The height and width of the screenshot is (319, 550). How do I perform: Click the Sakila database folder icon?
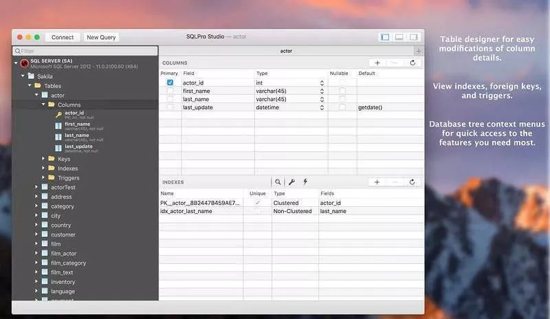tap(31, 76)
